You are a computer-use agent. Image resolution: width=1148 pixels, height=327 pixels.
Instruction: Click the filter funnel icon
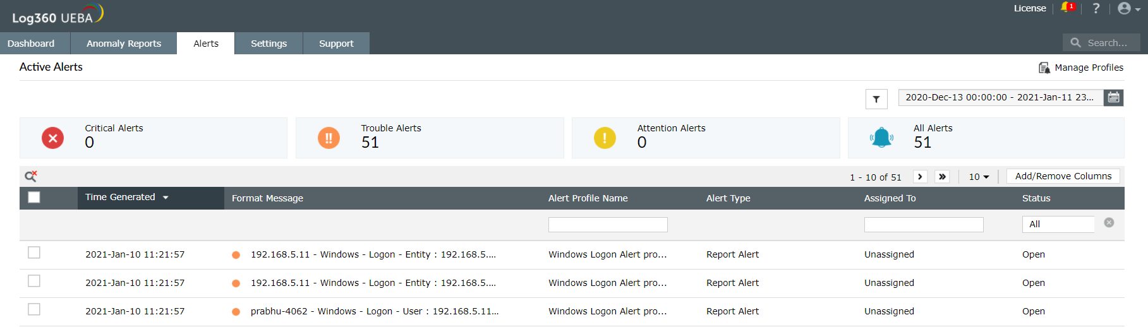(x=876, y=99)
